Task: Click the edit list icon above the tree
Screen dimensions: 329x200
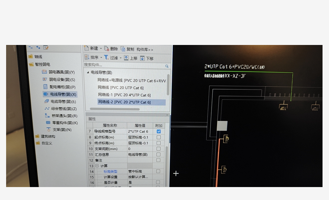Action: click(x=46, y=48)
